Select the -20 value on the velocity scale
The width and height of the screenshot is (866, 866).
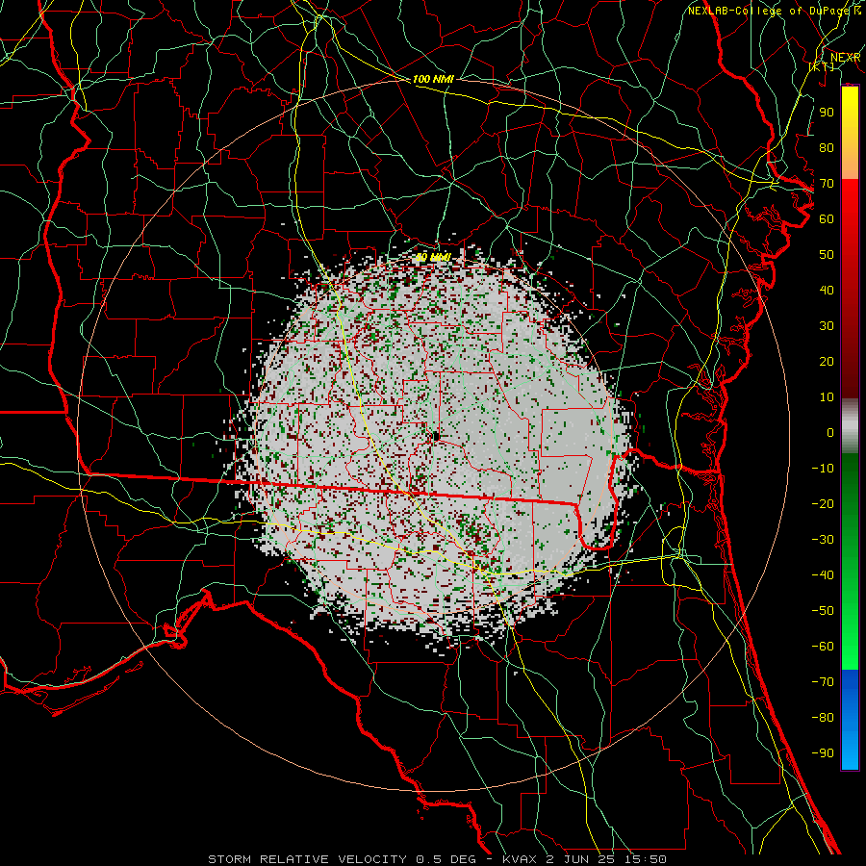coord(823,503)
